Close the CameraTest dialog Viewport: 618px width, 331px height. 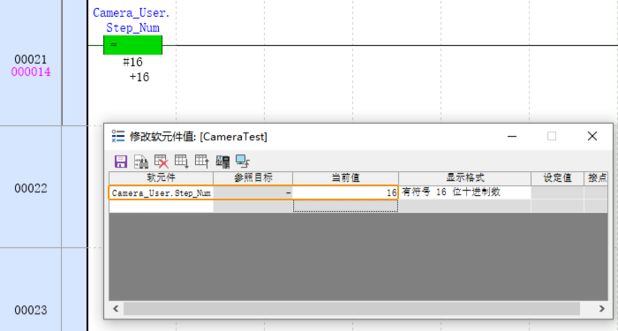pos(592,136)
